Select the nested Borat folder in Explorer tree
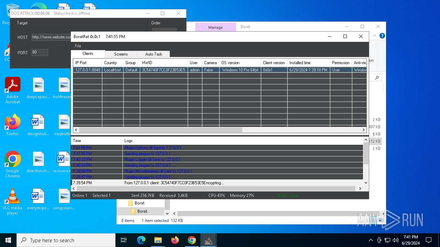The image size is (440, 247). (x=142, y=211)
